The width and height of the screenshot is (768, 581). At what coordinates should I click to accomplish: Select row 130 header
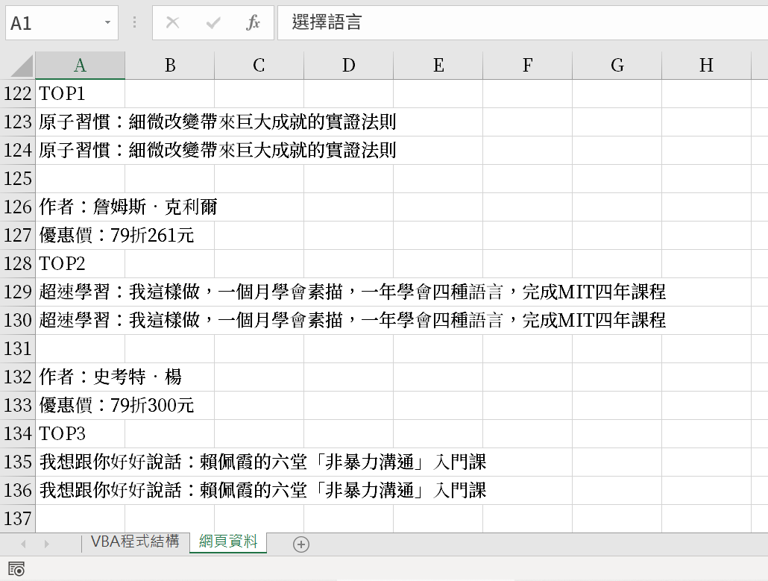coord(18,321)
